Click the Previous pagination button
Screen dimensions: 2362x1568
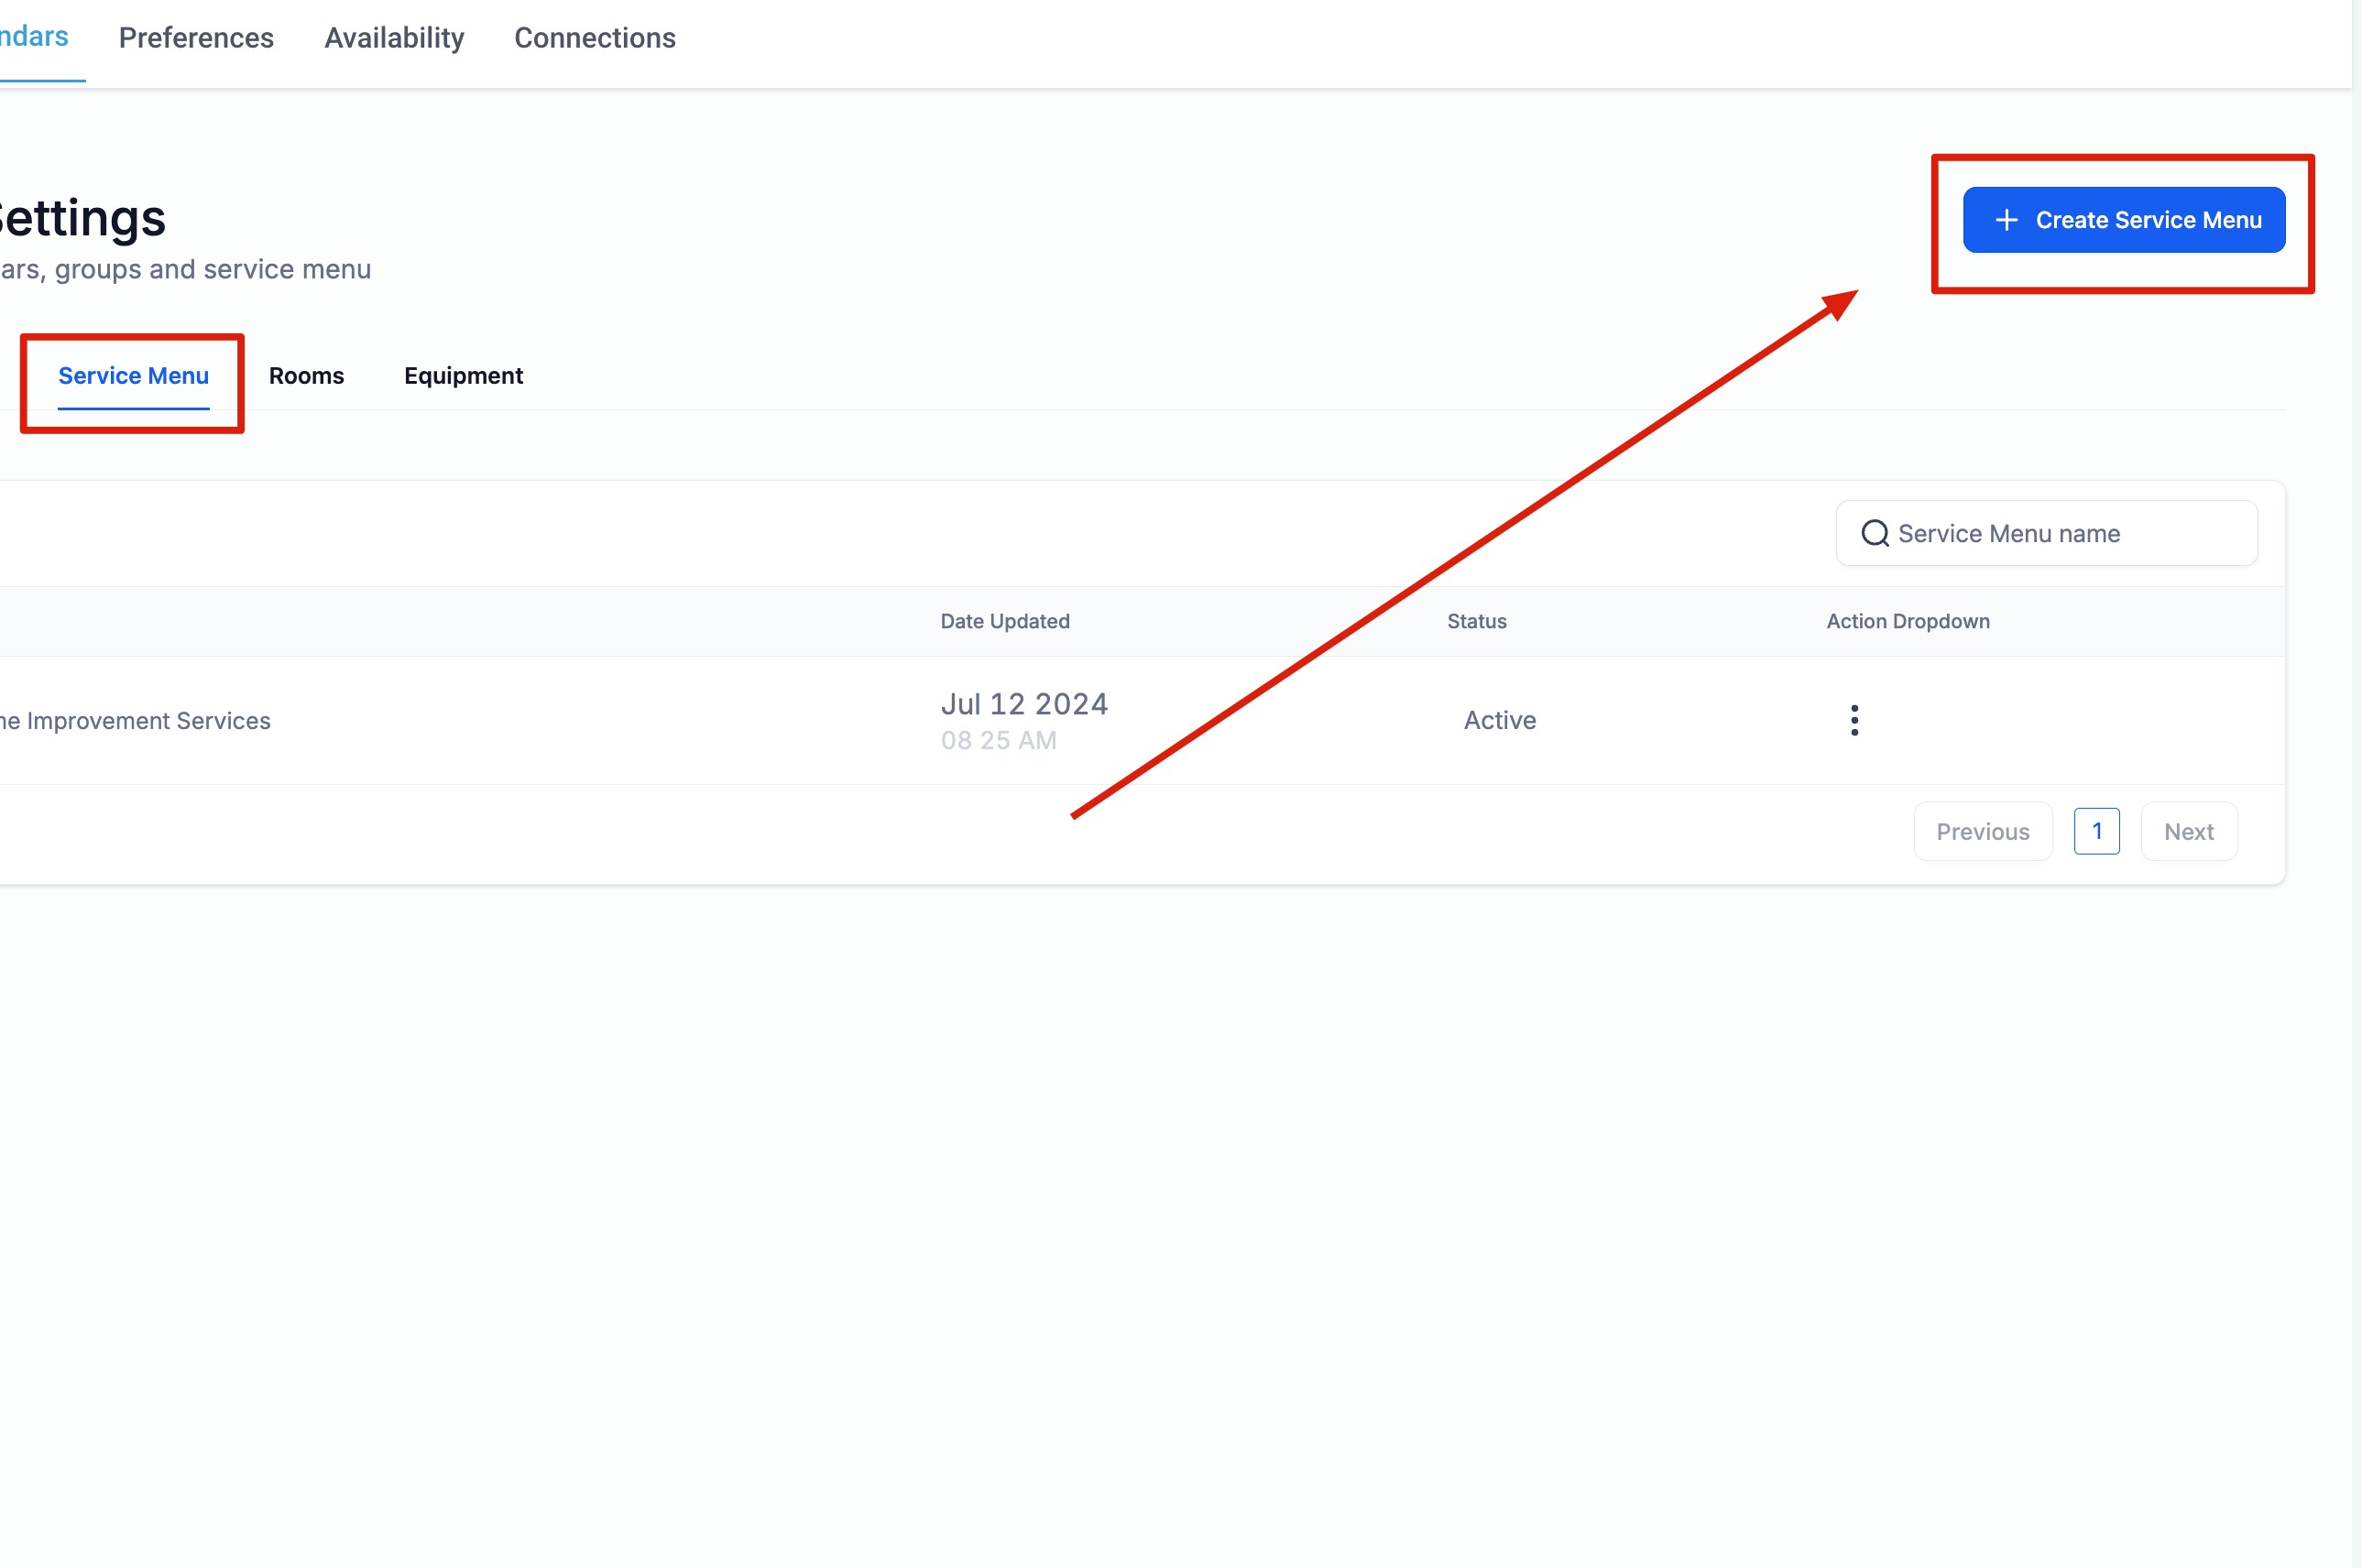pyautogui.click(x=1982, y=831)
